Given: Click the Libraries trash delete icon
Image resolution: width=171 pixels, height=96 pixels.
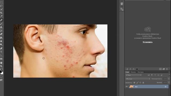Looking at the screenshot, I should pos(167,69).
